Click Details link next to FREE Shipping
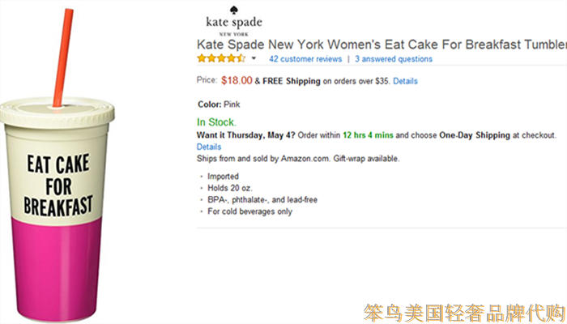This screenshot has height=324, width=567. tap(405, 81)
